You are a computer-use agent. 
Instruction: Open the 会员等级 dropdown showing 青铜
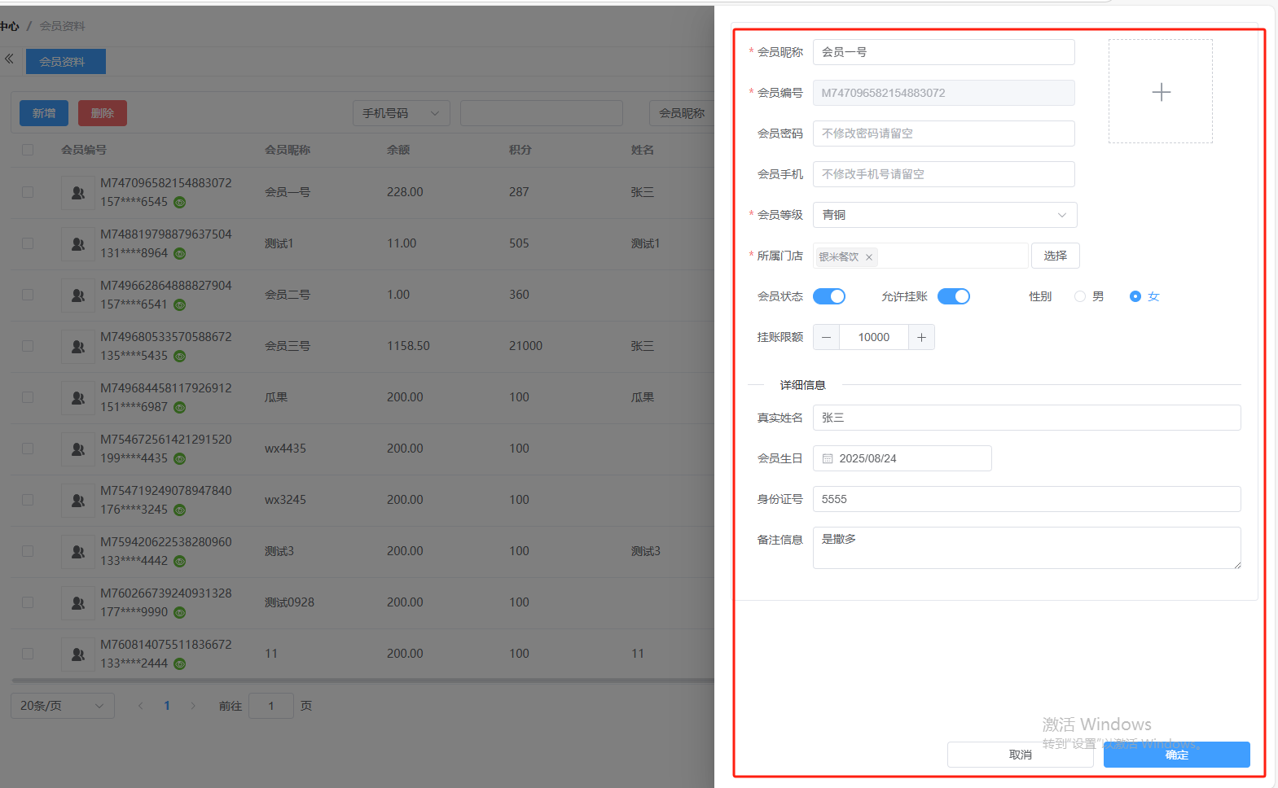pos(944,215)
